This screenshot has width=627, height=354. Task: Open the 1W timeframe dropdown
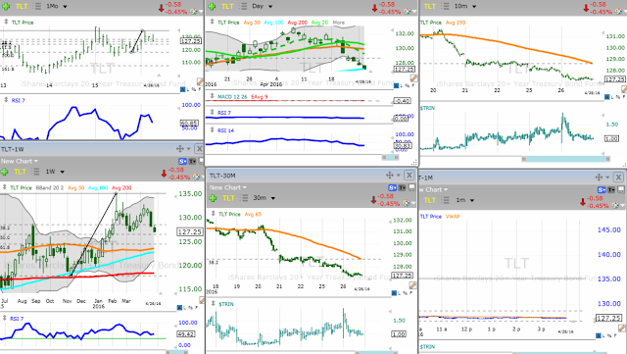[55, 172]
